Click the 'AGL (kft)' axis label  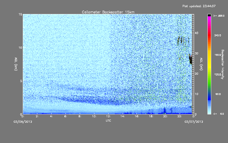click(201, 64)
